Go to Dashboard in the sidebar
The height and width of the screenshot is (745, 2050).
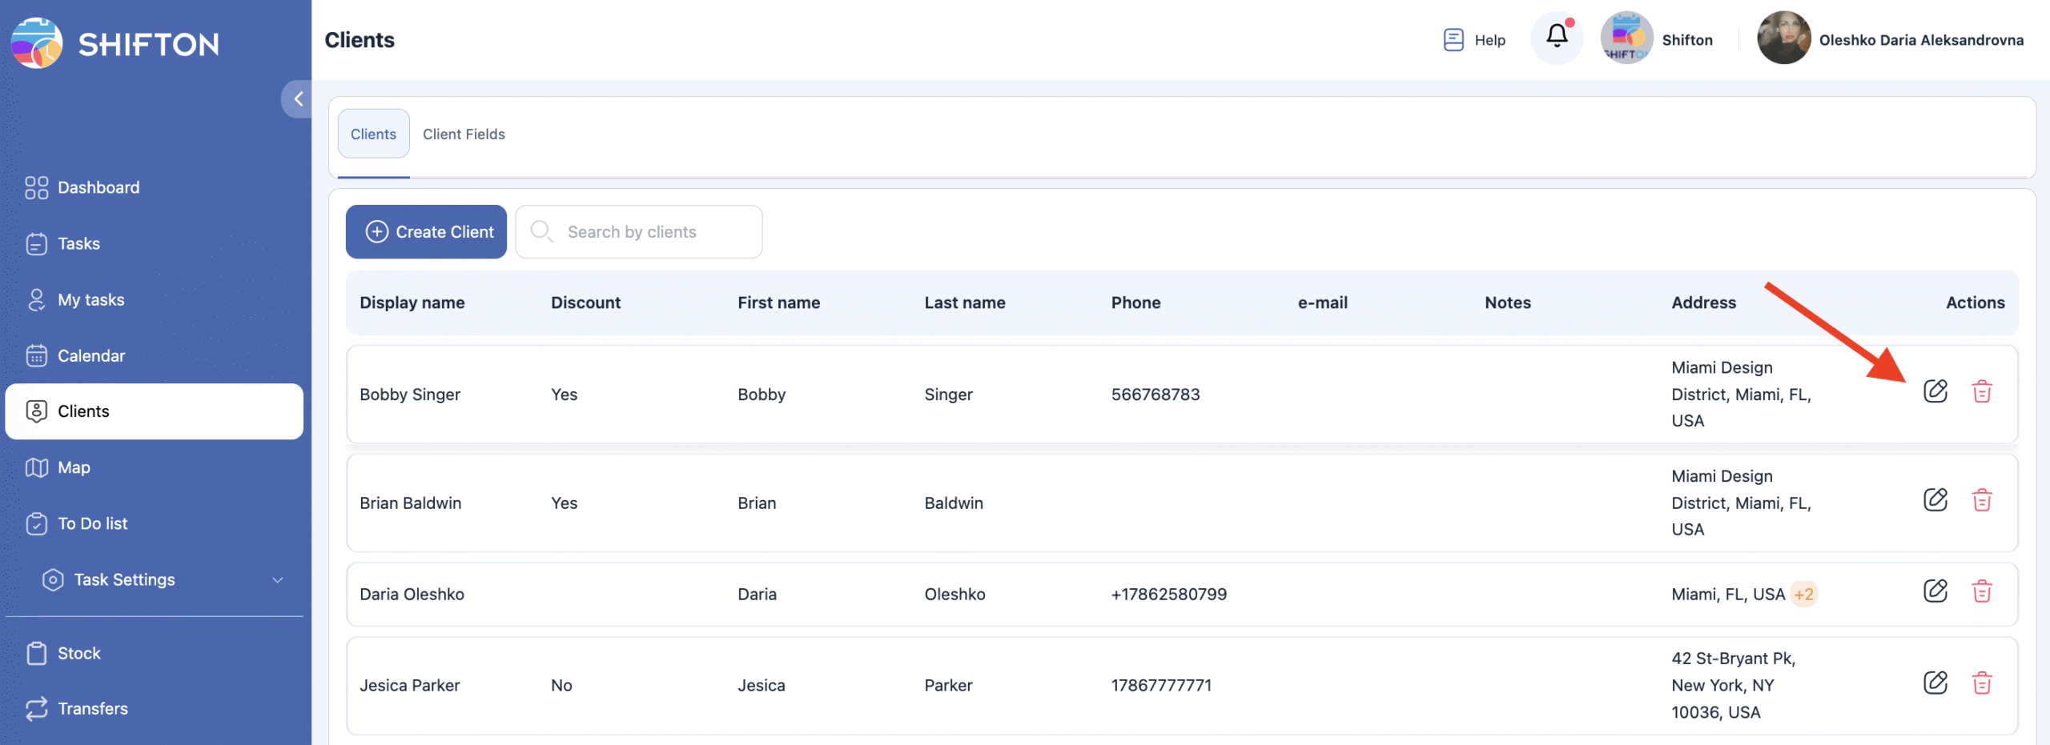pos(98,187)
